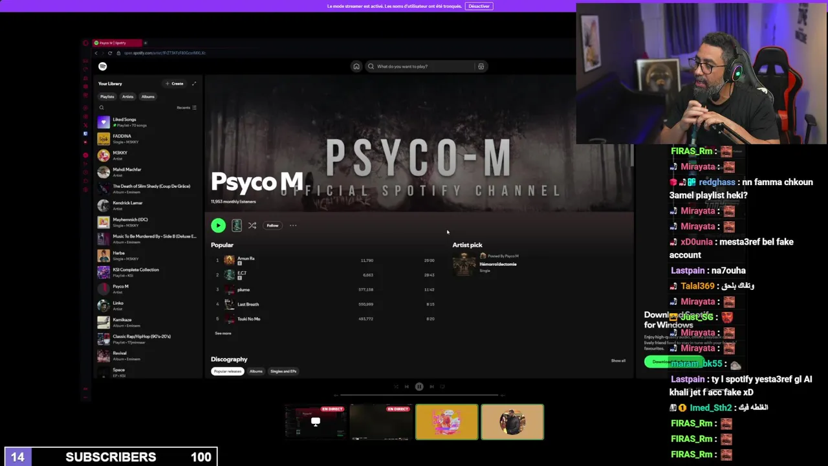Skip to next track in player

coord(431,386)
